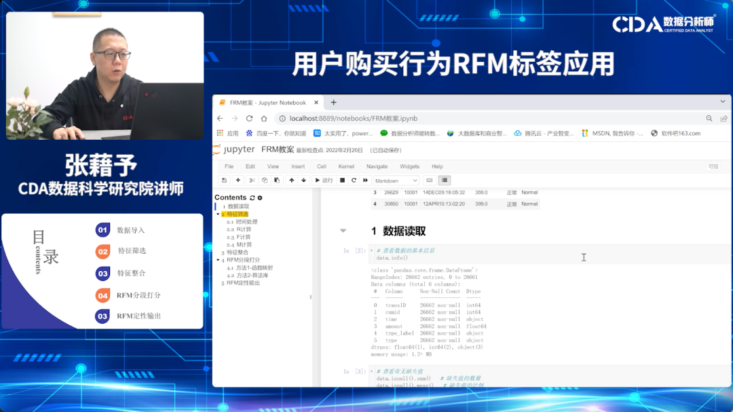Cut selected cells with the scissors icon
The height and width of the screenshot is (412, 733).
[x=252, y=181]
